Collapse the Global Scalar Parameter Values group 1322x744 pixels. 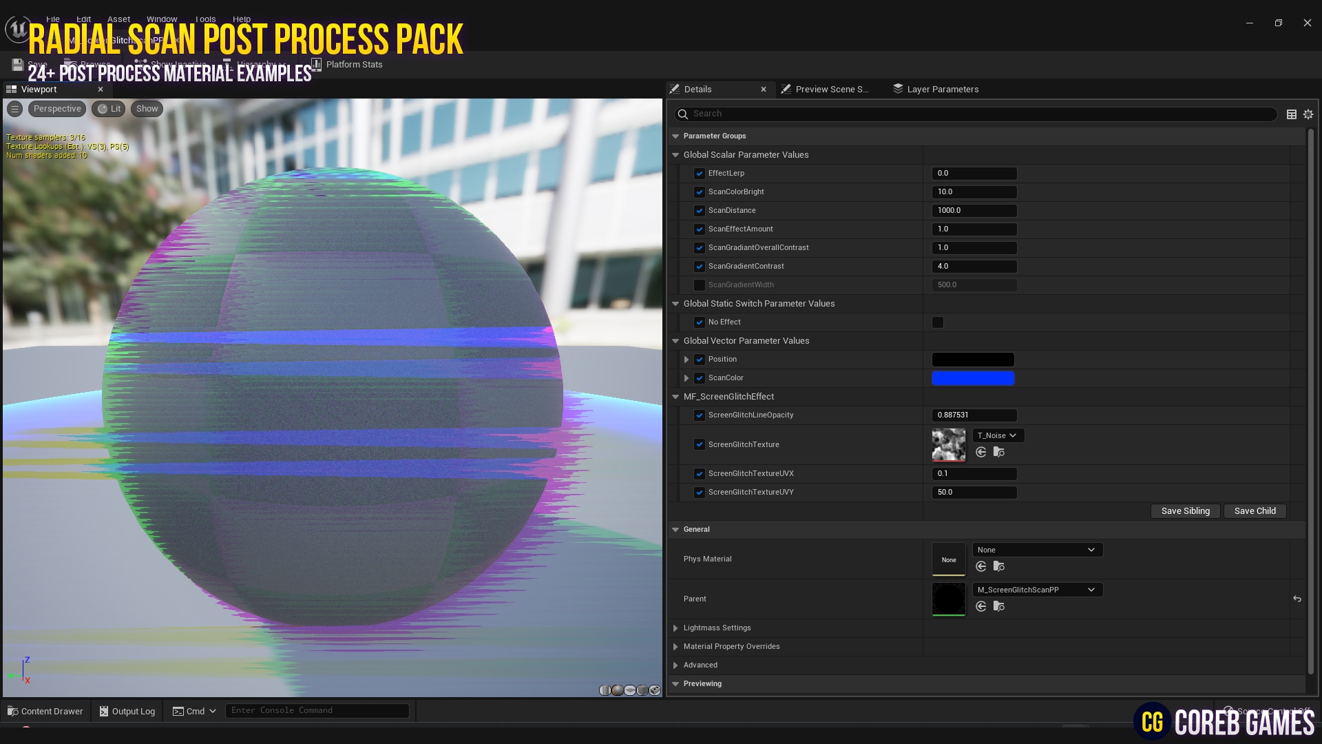click(675, 155)
